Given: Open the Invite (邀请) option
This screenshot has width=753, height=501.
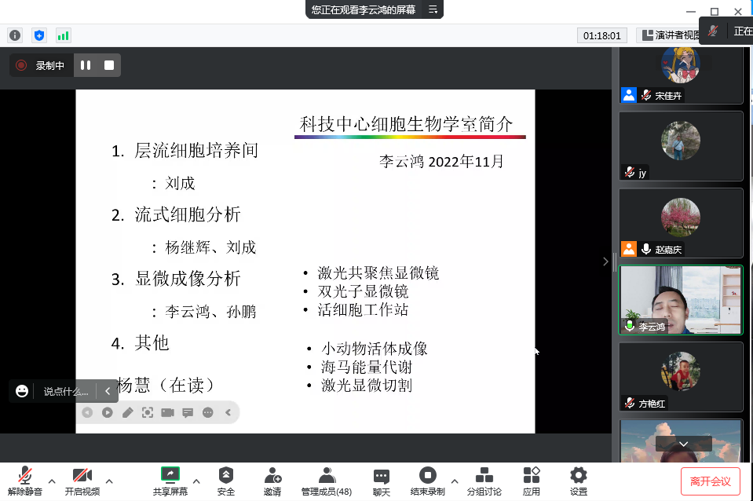Looking at the screenshot, I should [272, 481].
